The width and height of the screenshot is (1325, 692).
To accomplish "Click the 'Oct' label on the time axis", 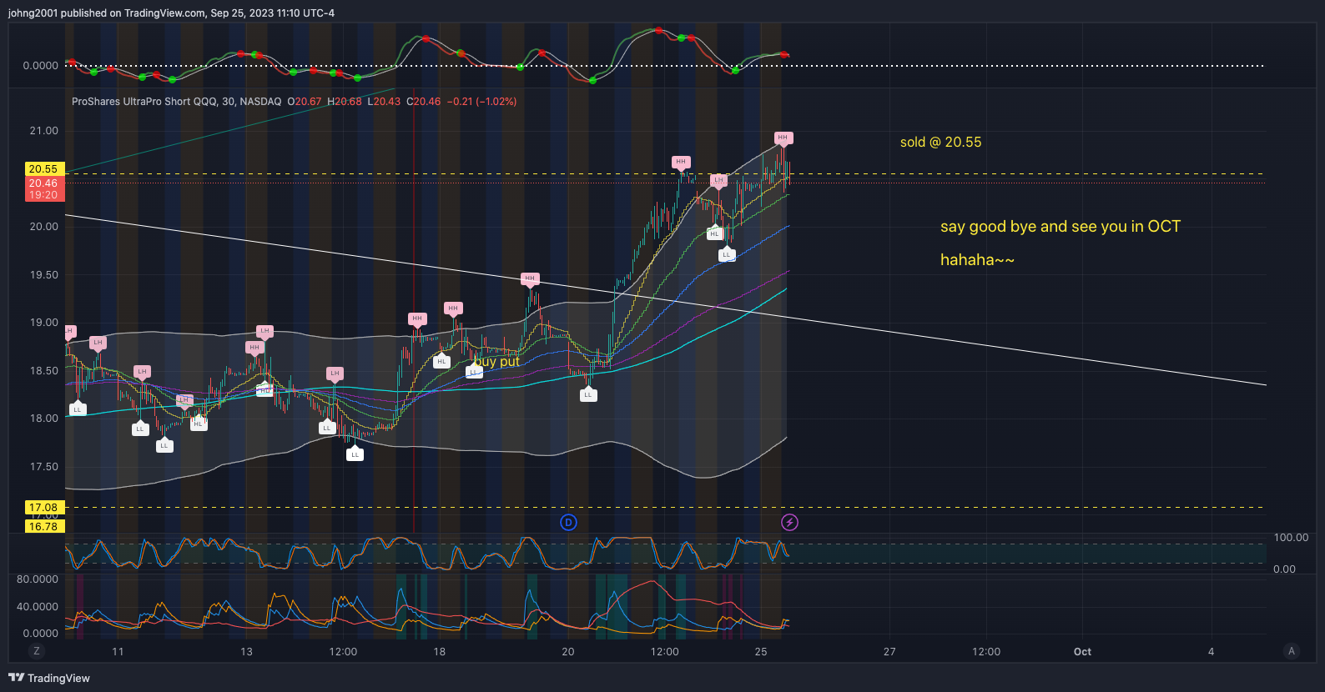I will pos(1082,652).
